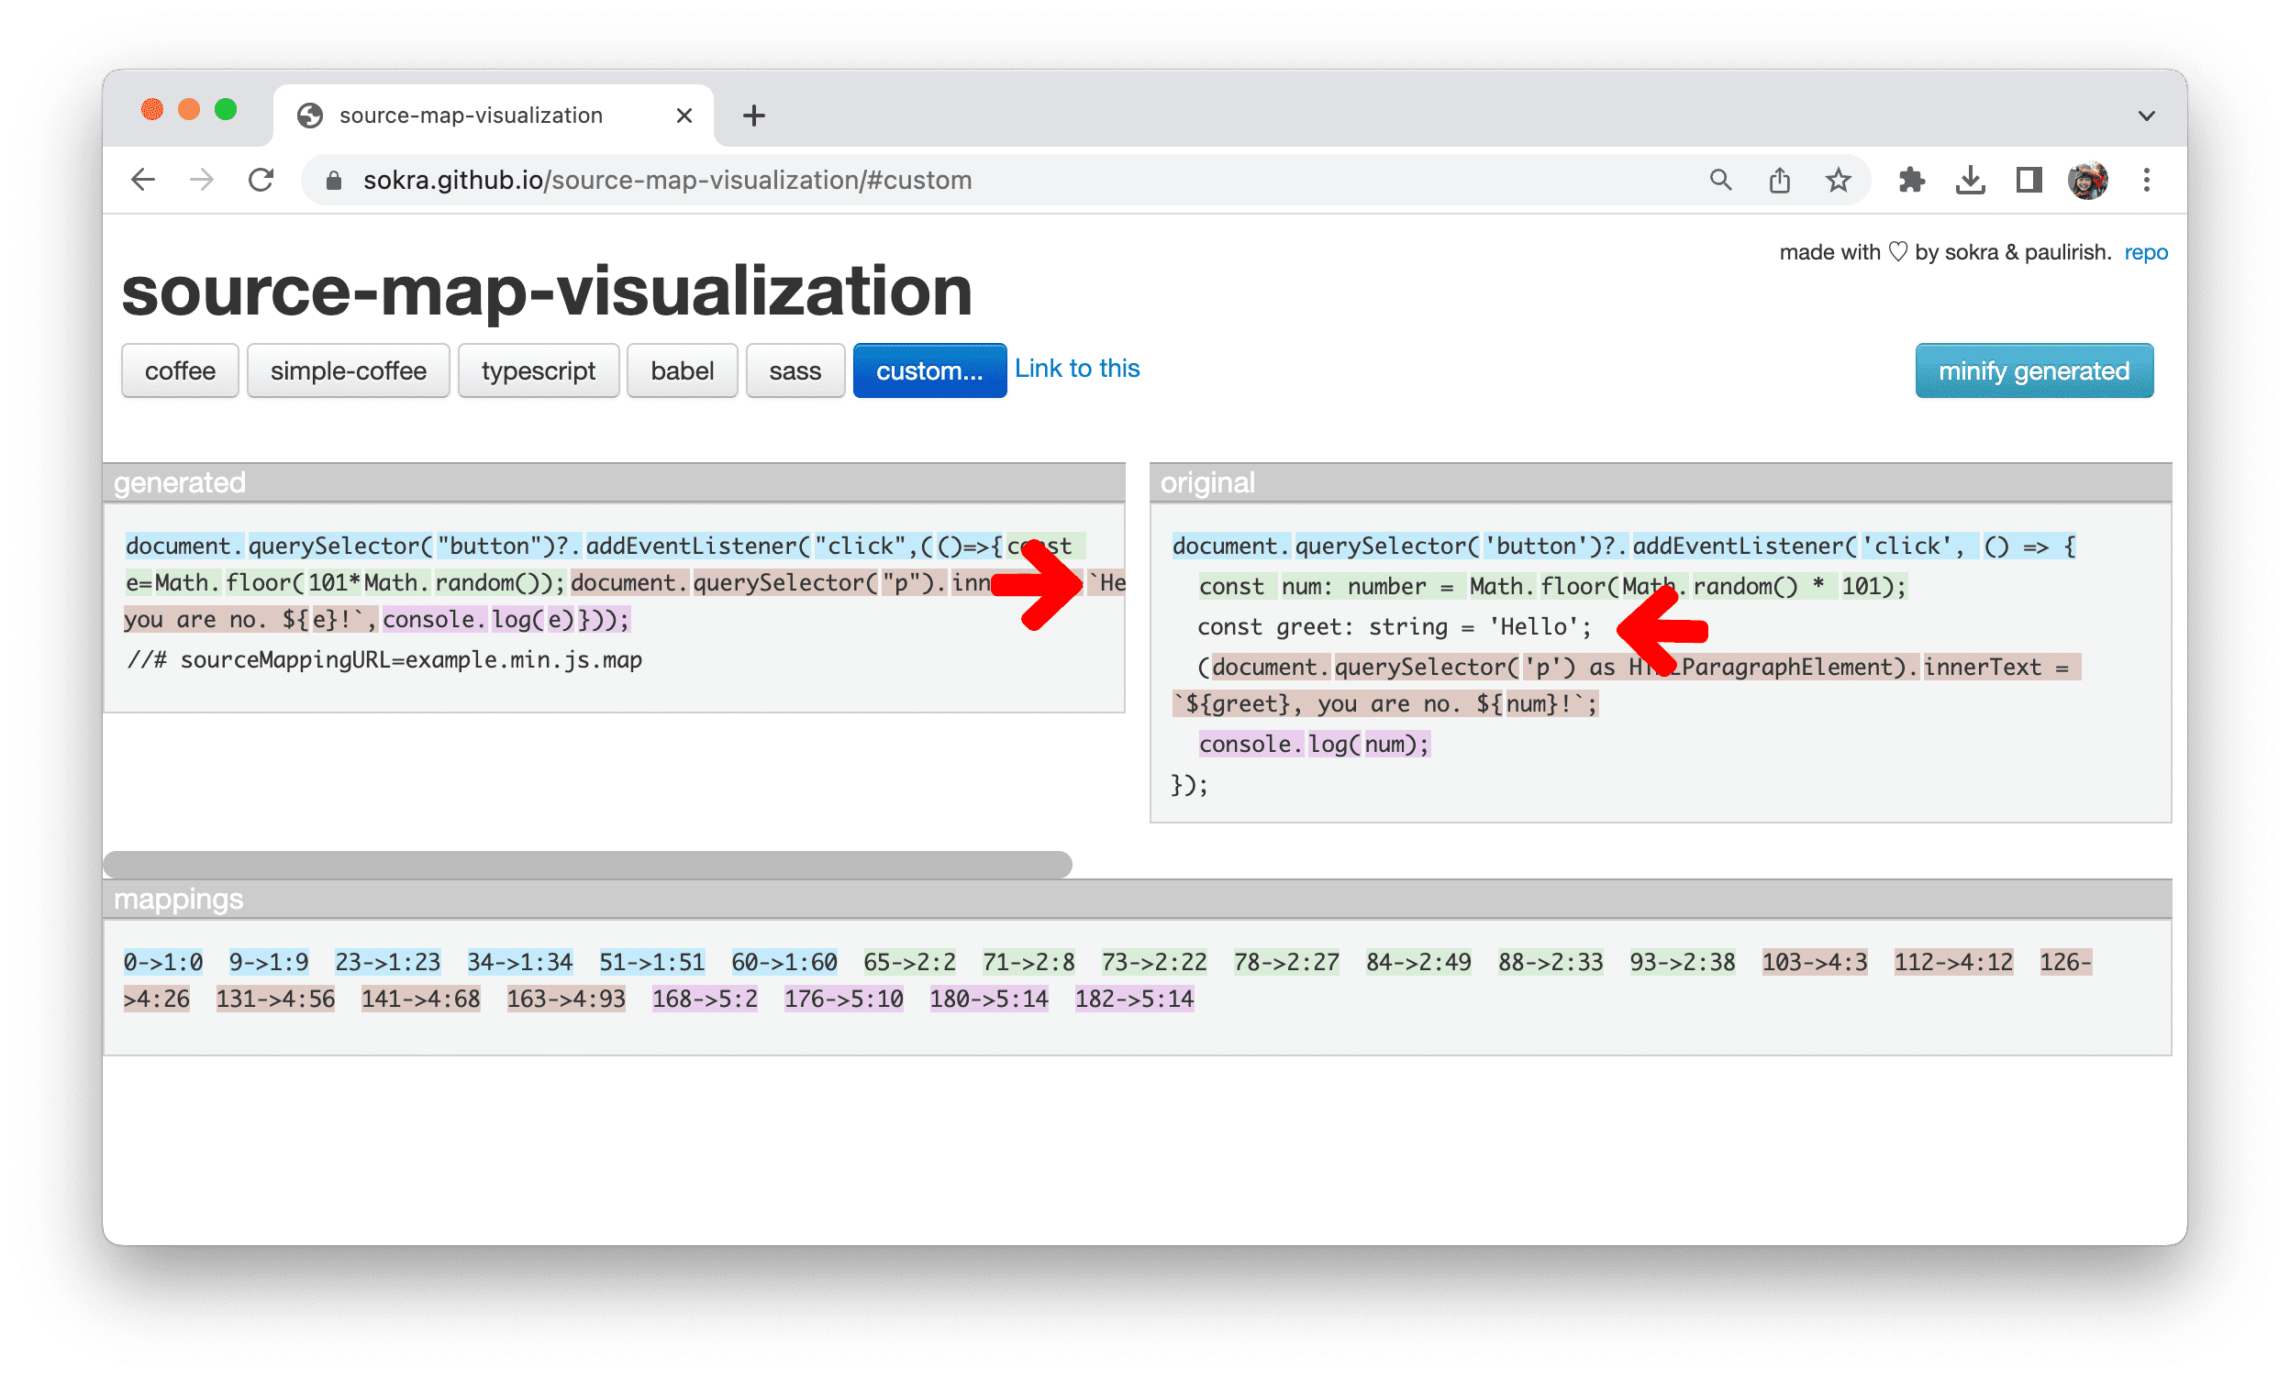
Task: Click the browser back navigation arrow
Action: 146,180
